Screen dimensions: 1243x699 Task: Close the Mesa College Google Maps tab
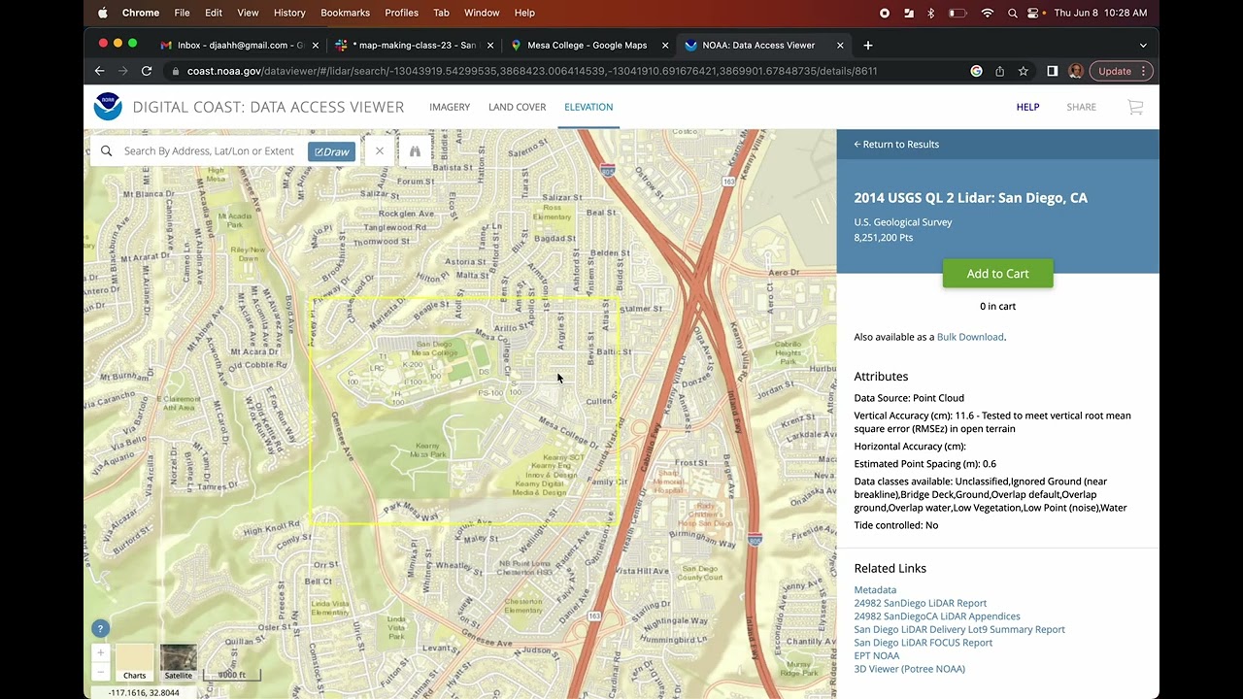tap(665, 45)
